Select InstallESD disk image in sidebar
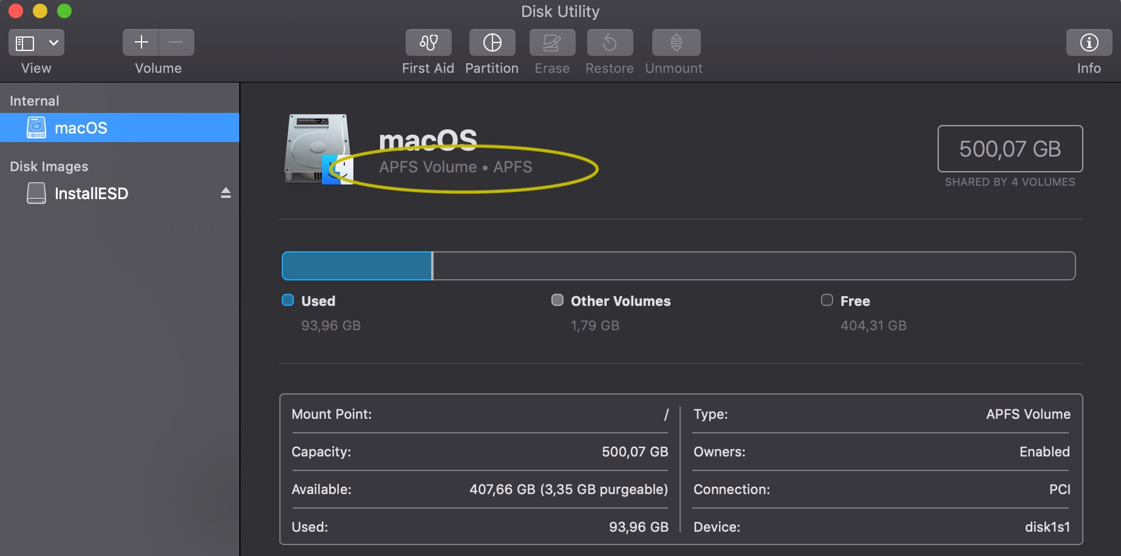The height and width of the screenshot is (556, 1121). (120, 193)
